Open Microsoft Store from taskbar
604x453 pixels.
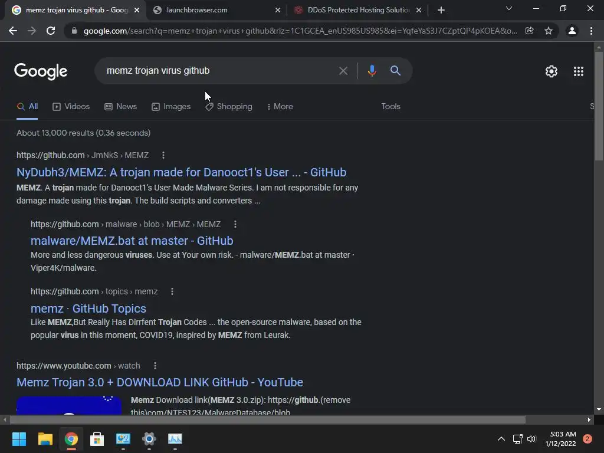(x=97, y=439)
